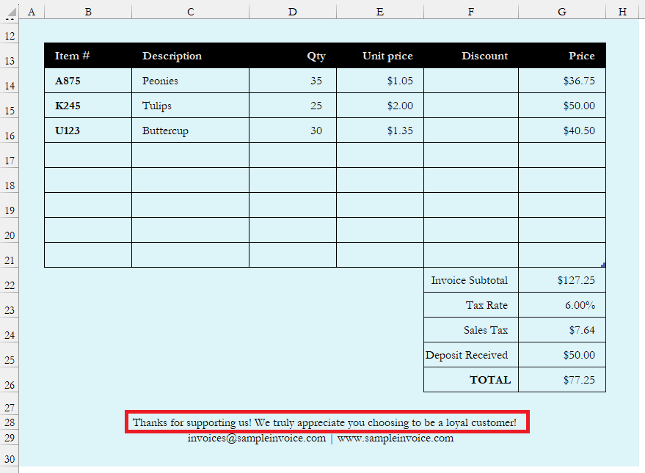Click the 'Sales Tax' label cell

point(471,330)
